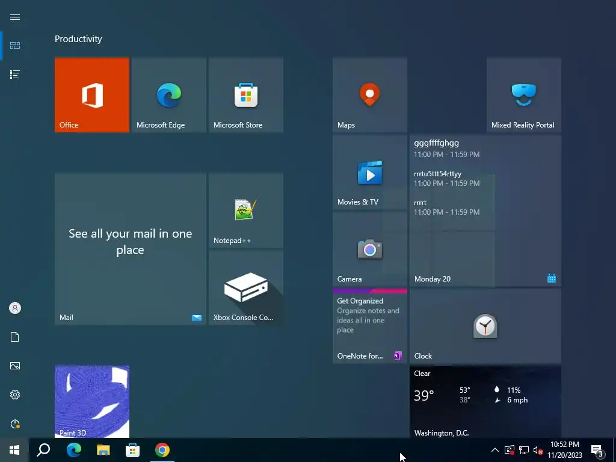This screenshot has width=616, height=462.
Task: Open the Calendar tile showing Monday 20
Action: click(485, 210)
